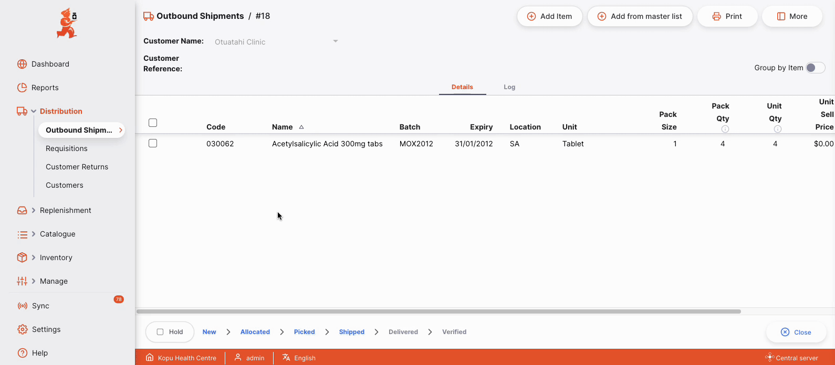
Task: Click the Shipped status step
Action: (352, 332)
